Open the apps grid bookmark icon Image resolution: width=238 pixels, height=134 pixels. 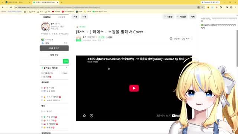coord(25,12)
